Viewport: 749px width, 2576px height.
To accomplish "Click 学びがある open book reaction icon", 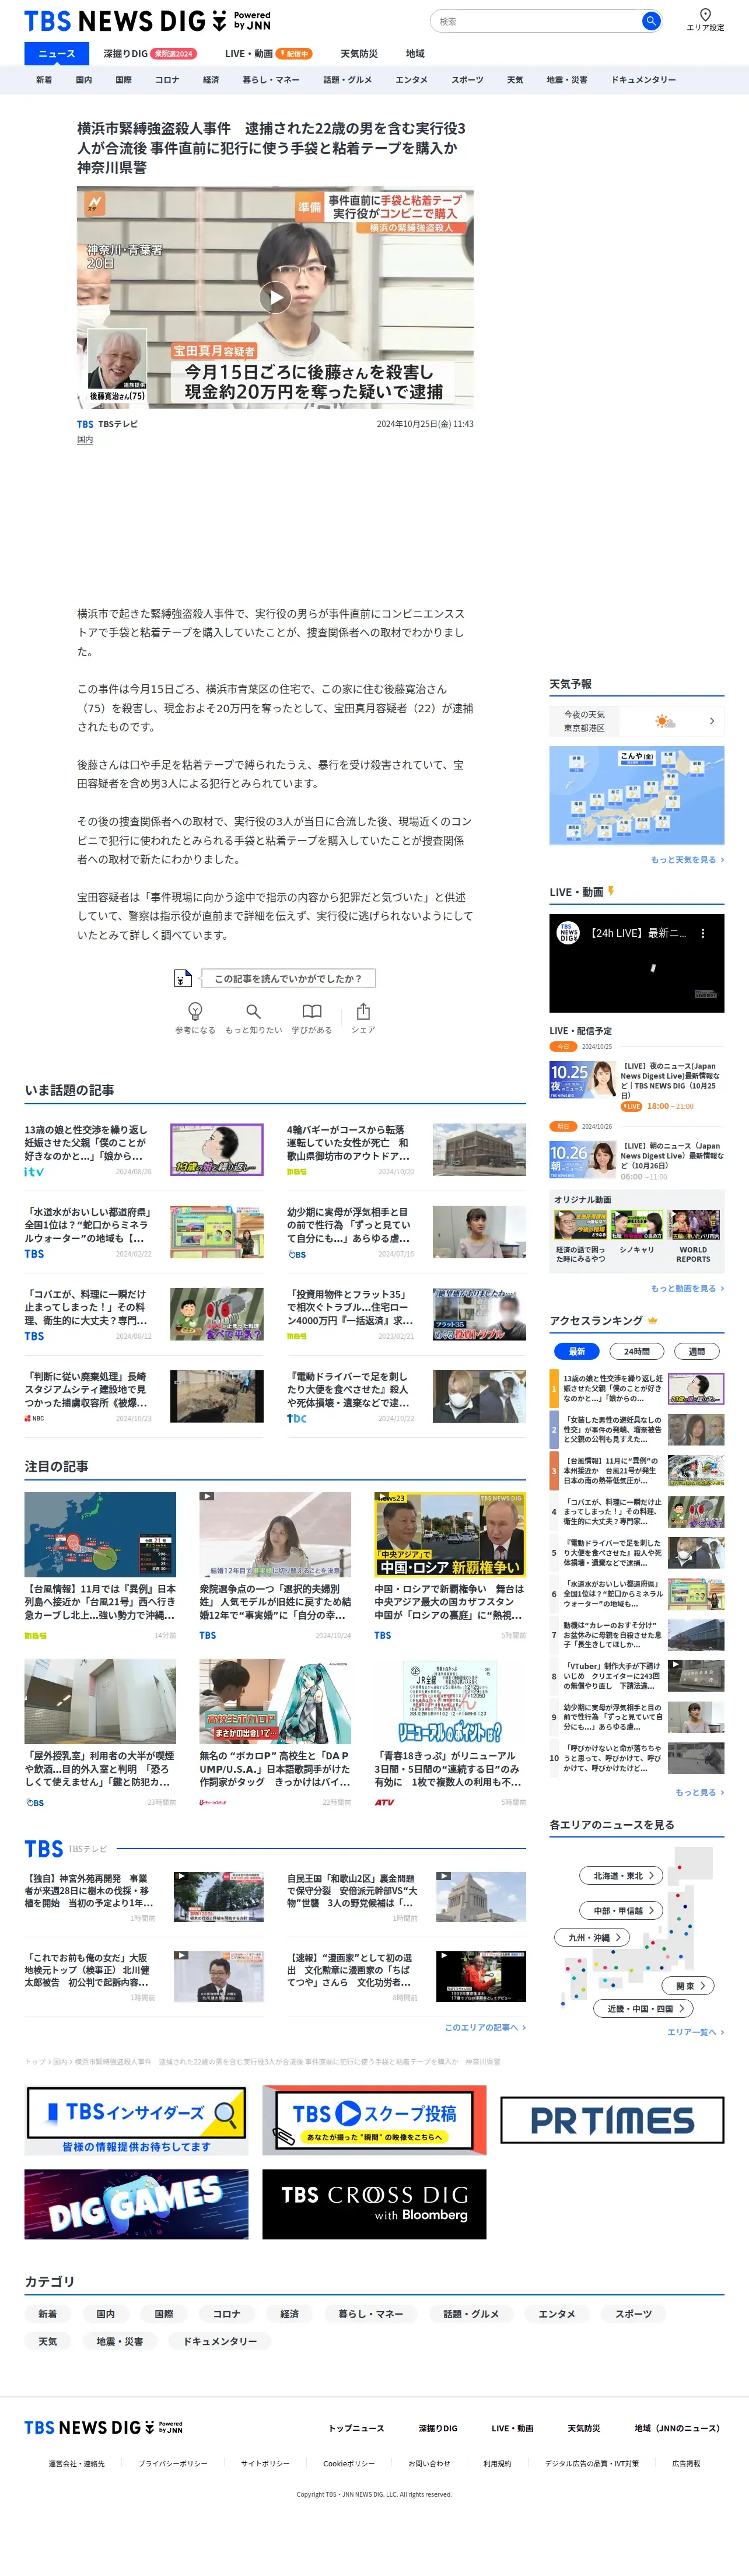I will 312,1012.
